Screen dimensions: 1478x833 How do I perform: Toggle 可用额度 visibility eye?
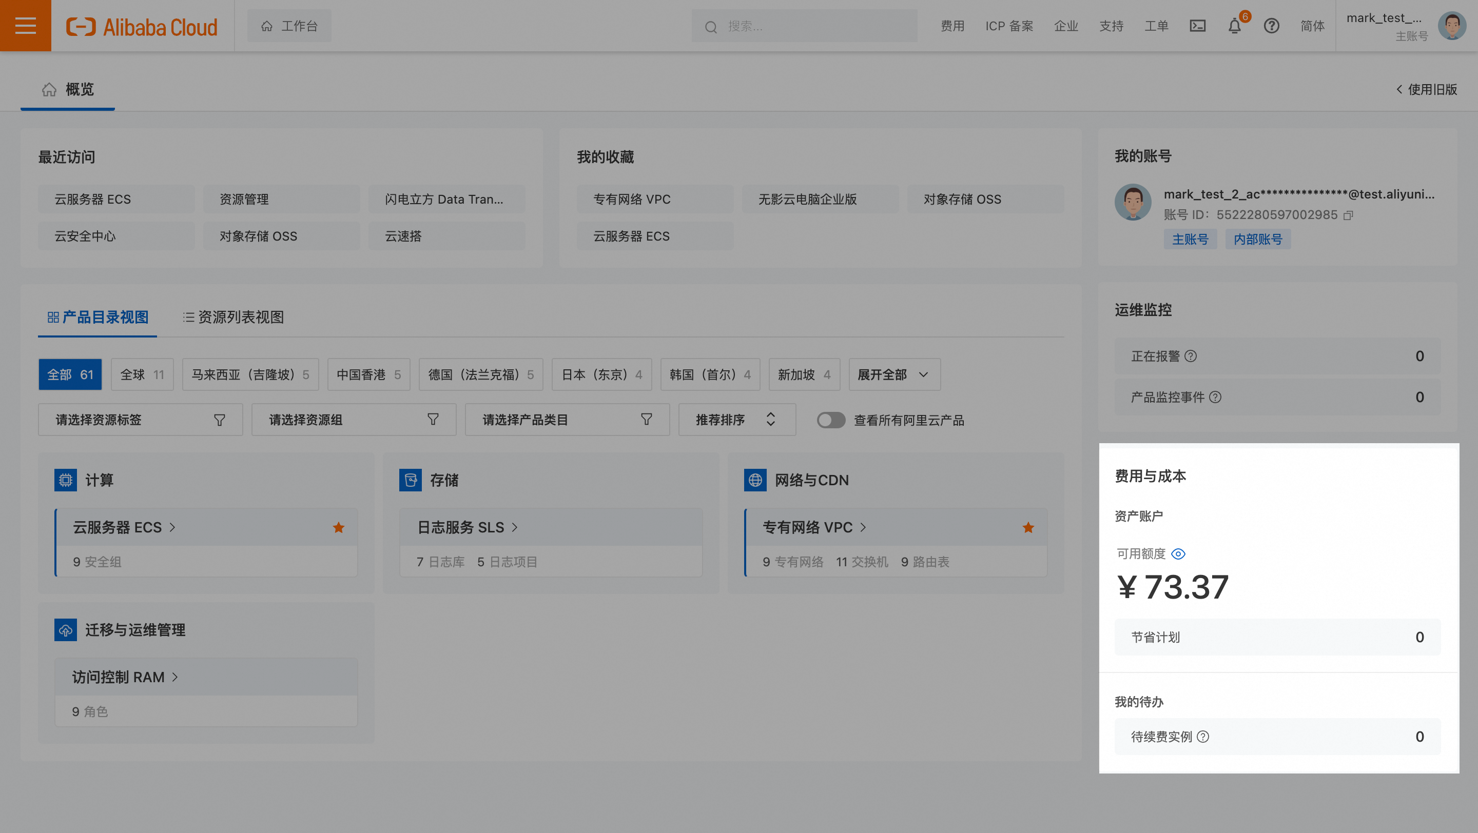tap(1178, 554)
